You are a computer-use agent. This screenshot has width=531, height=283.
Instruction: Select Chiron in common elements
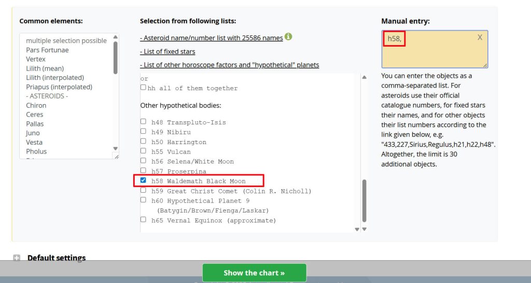point(36,105)
